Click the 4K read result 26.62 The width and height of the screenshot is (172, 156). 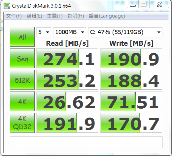click(67, 101)
